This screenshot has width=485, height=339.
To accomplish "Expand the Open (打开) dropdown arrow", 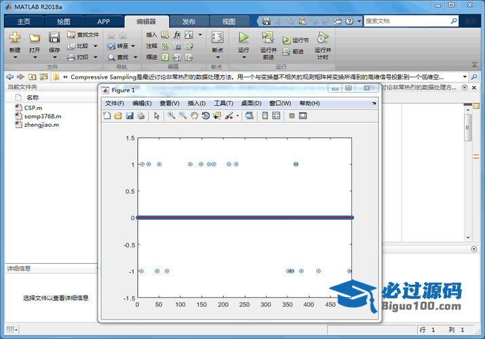I will 35,57.
